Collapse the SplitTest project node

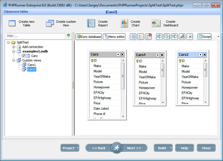click(x=8, y=42)
